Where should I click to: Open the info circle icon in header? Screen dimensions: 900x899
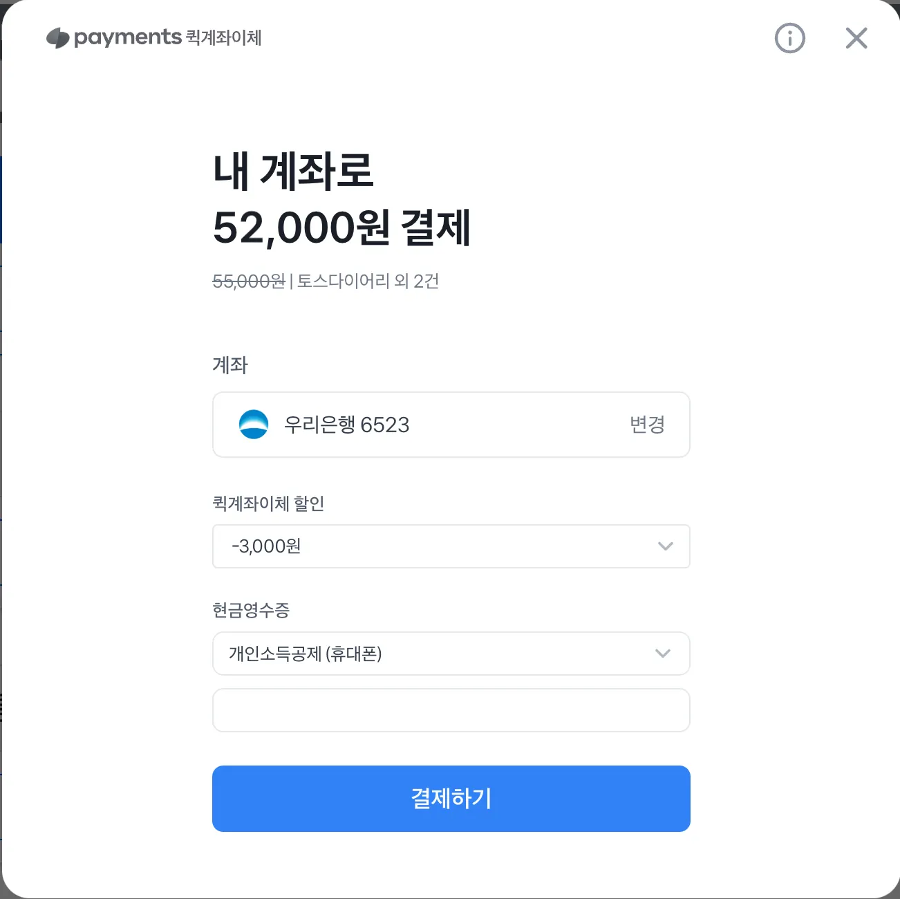pos(790,38)
